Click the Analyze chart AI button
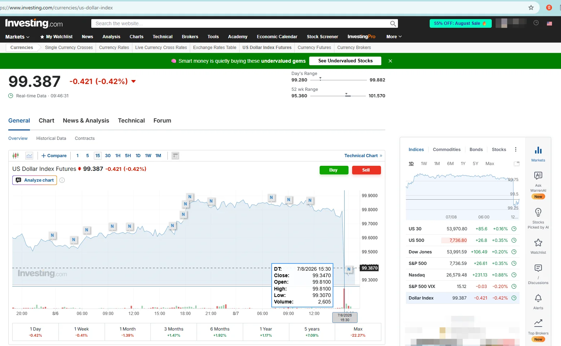Screen dimensions: 561x346 35,180
